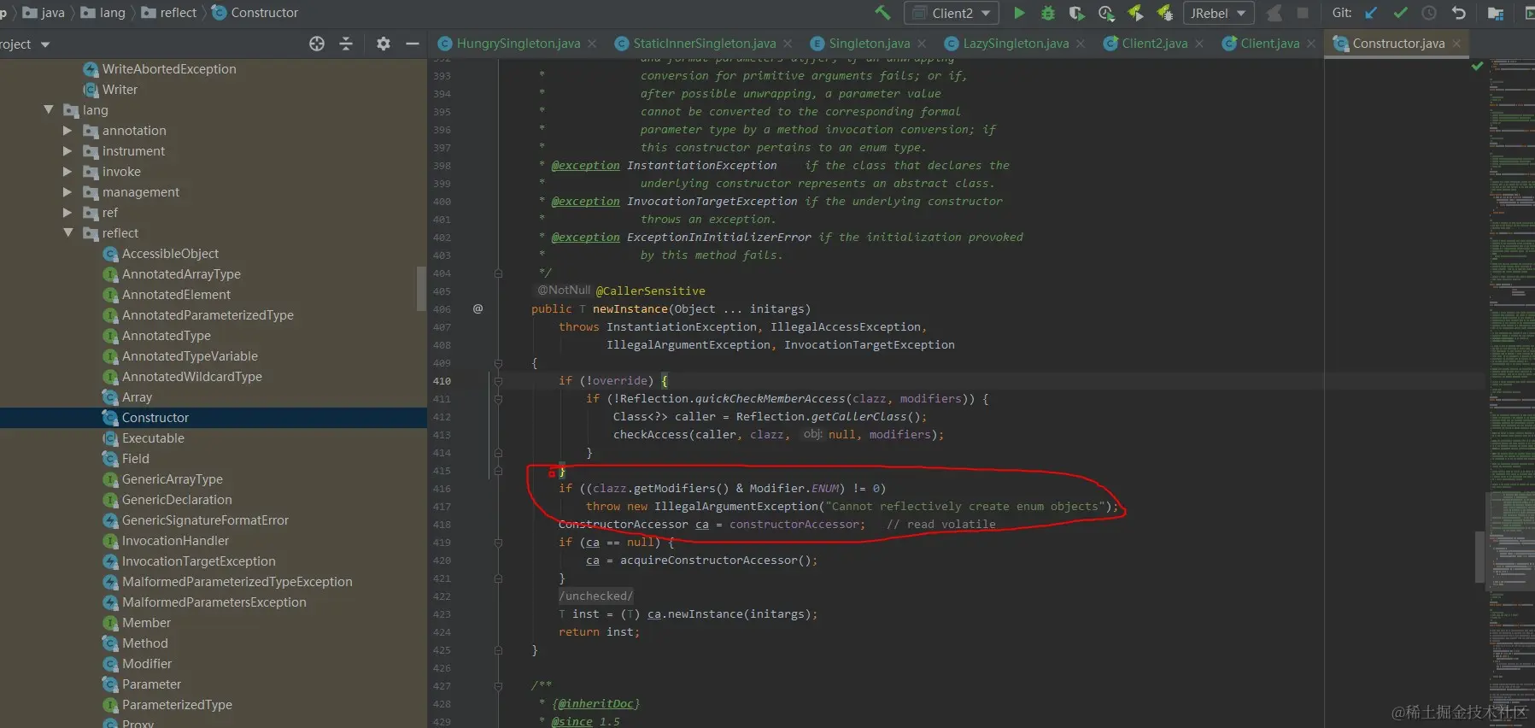
Task: Close the Constructor.java tab
Action: 1456,44
